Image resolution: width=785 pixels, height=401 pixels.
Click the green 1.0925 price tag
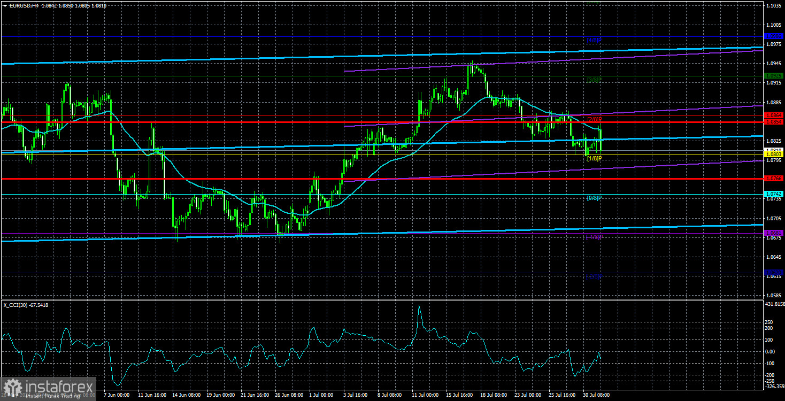point(774,76)
